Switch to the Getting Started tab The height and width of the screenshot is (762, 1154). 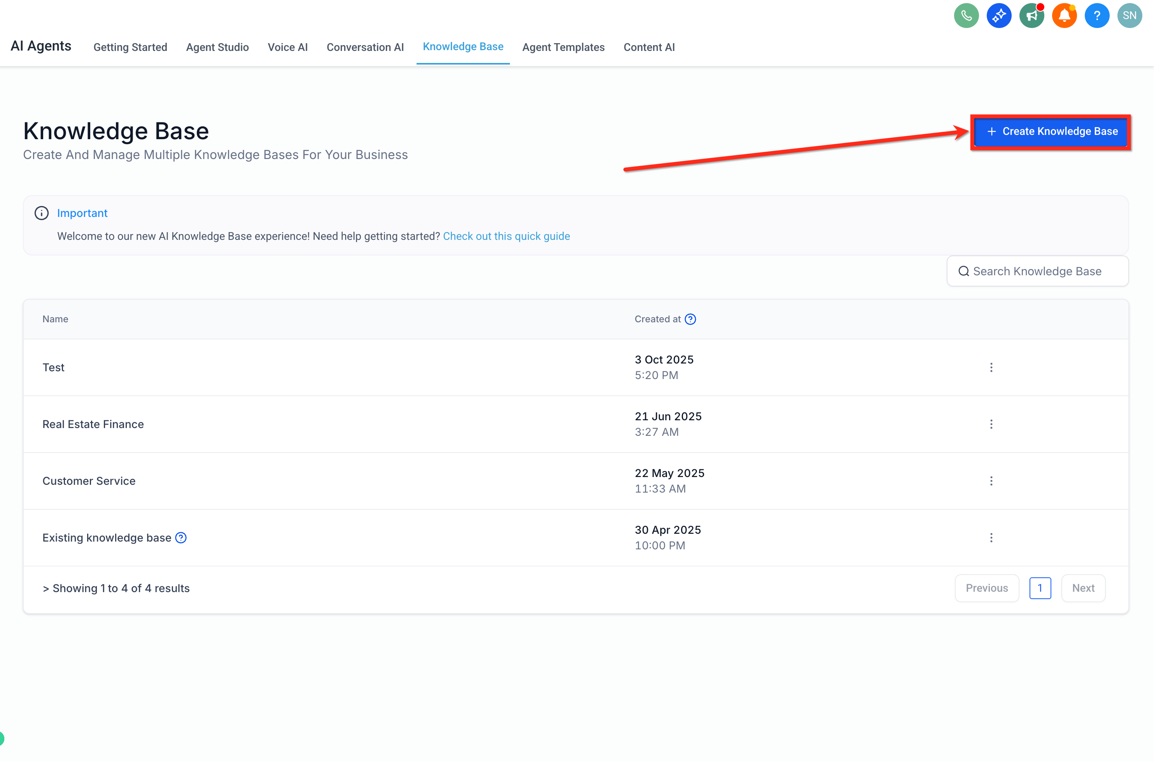[x=130, y=47]
